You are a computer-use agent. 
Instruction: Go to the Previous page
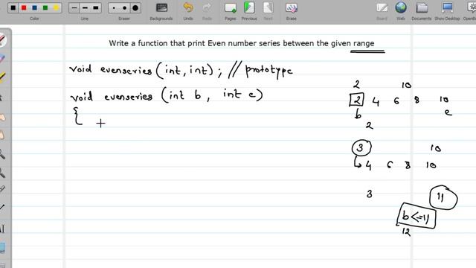[249, 11]
